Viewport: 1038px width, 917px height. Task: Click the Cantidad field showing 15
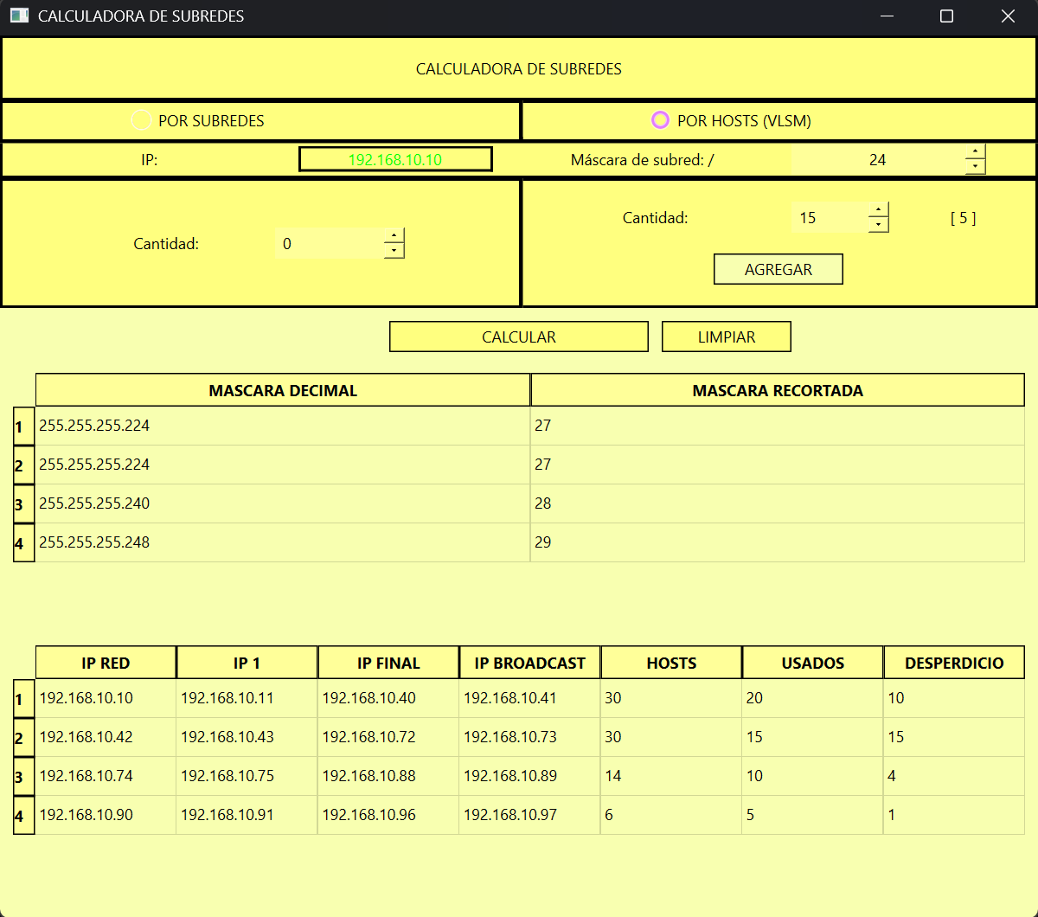(826, 217)
